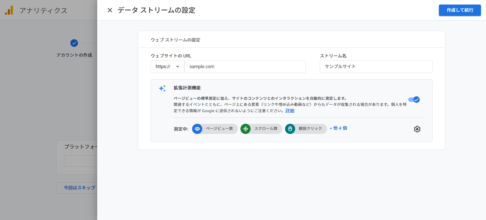Disable the 拡張計測機能 toggle switch
This screenshot has height=220, width=486.
click(x=414, y=99)
